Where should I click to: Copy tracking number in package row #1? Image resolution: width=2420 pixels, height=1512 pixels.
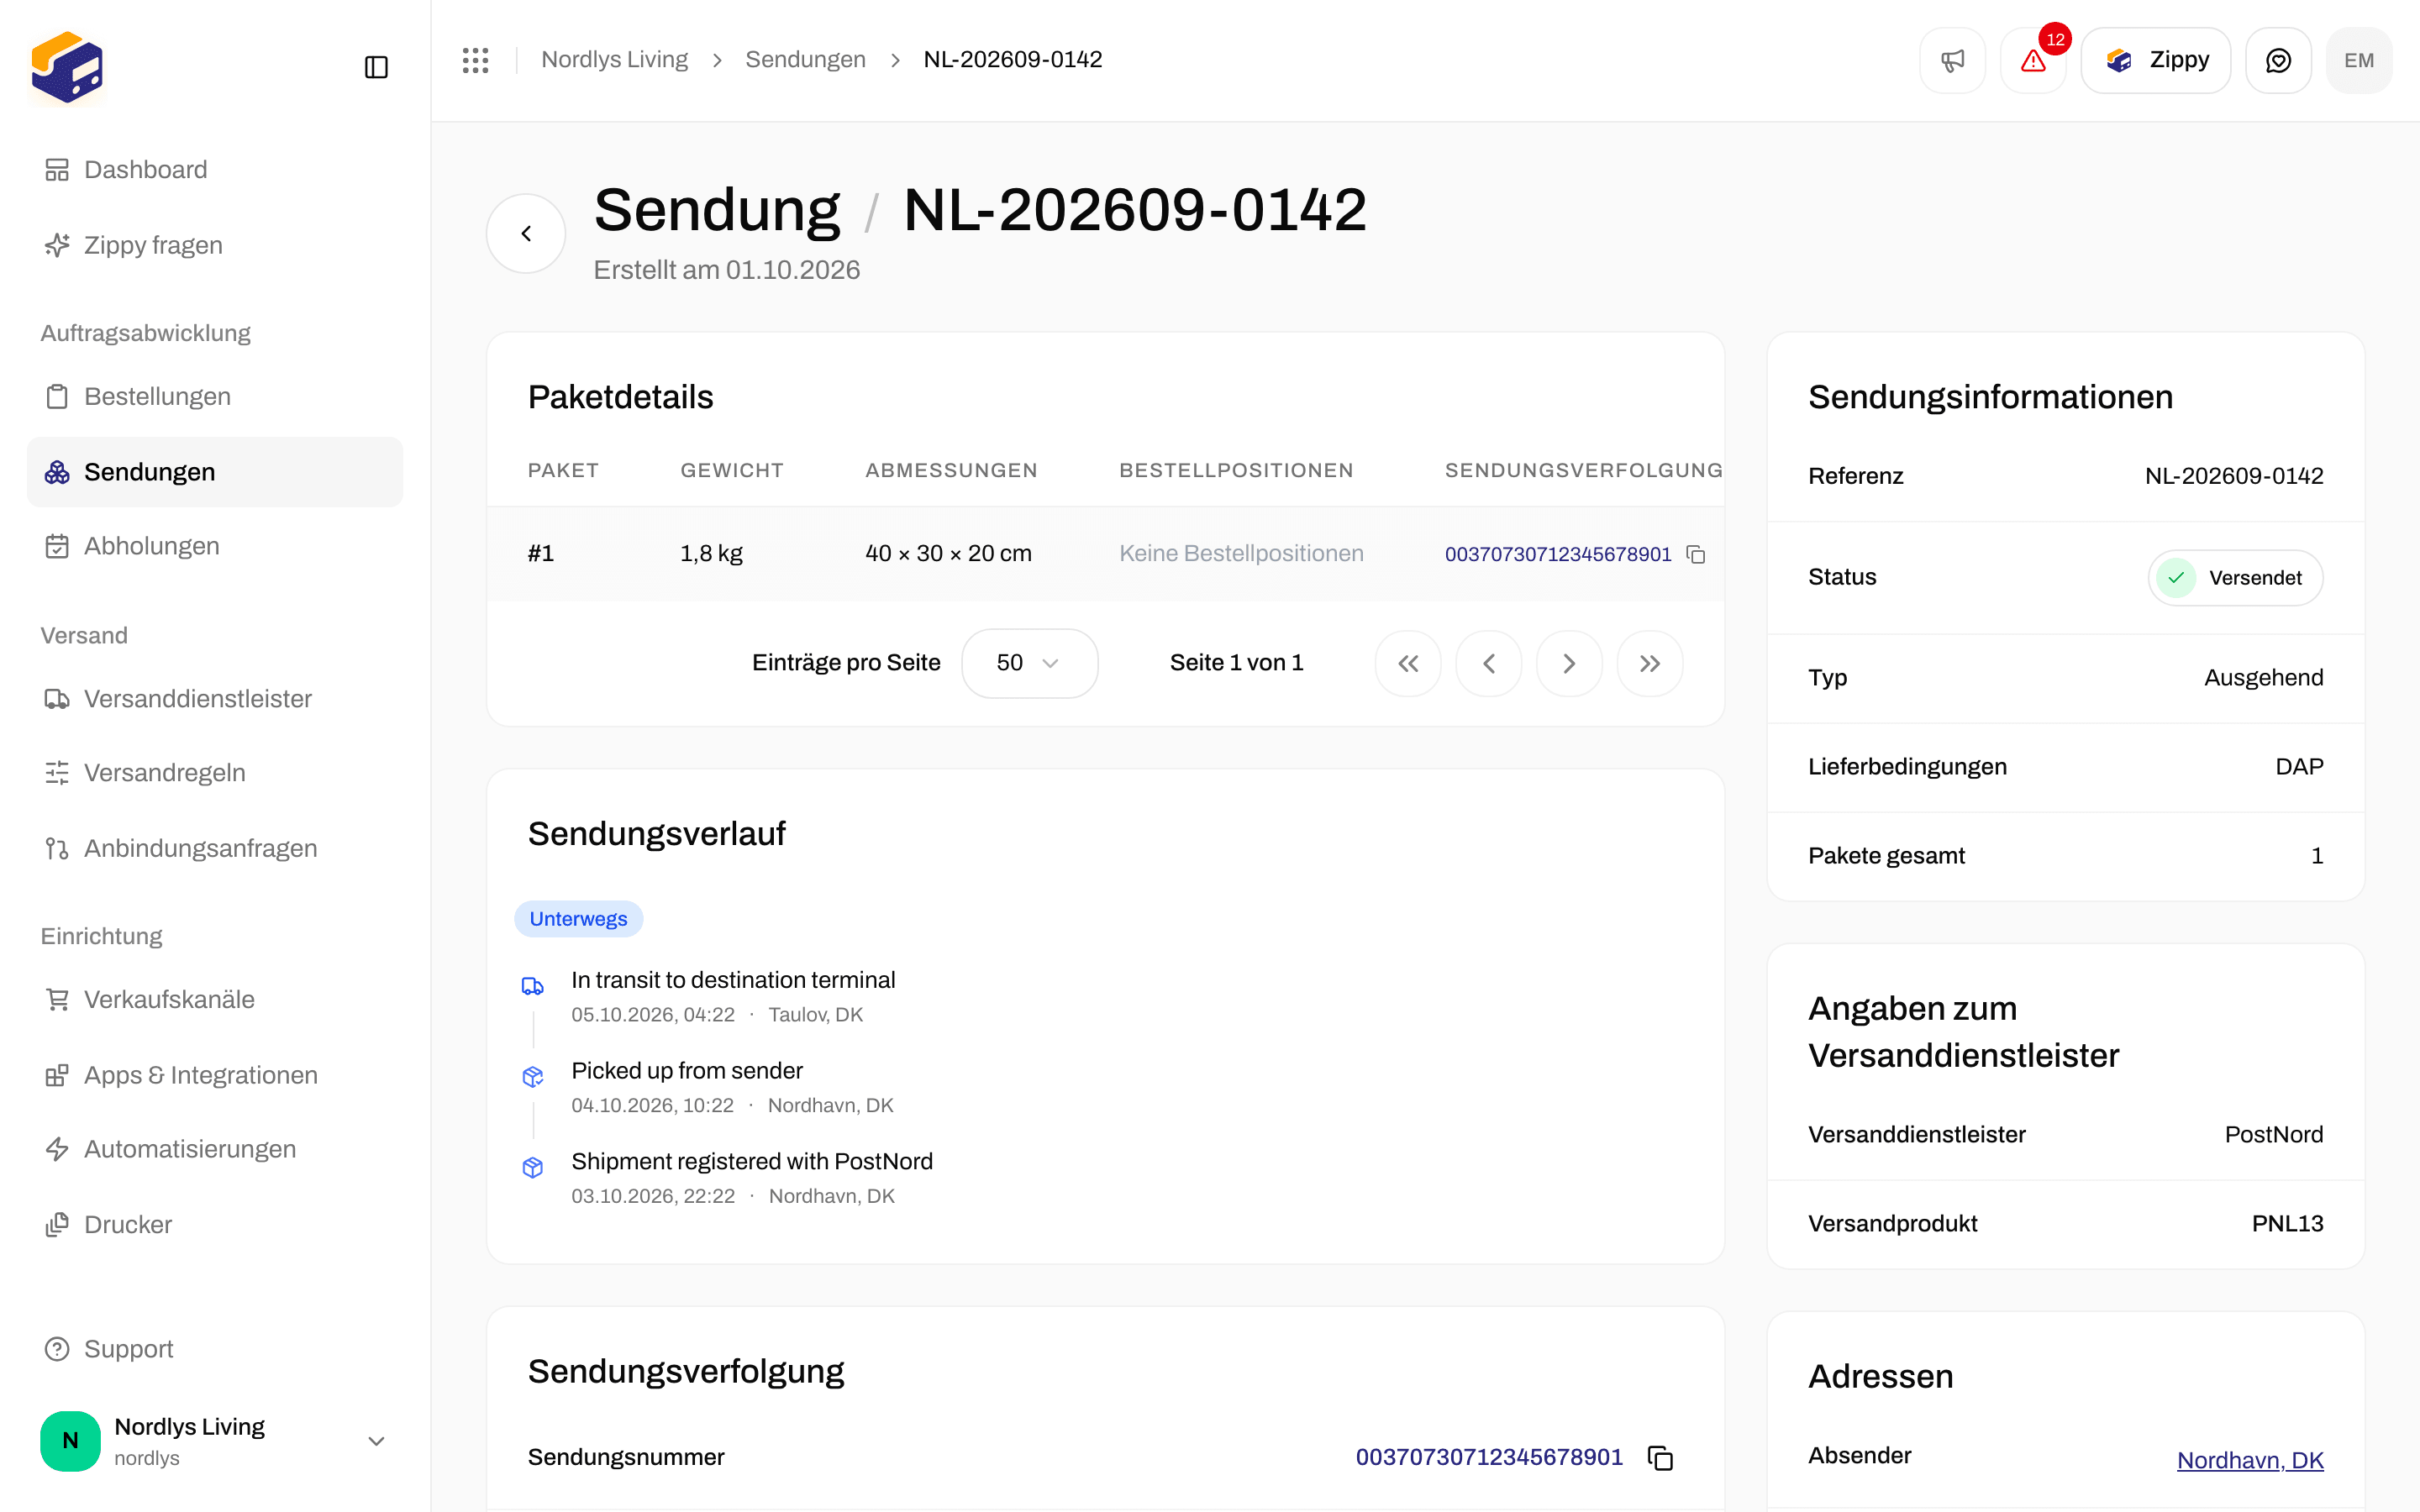1696,554
